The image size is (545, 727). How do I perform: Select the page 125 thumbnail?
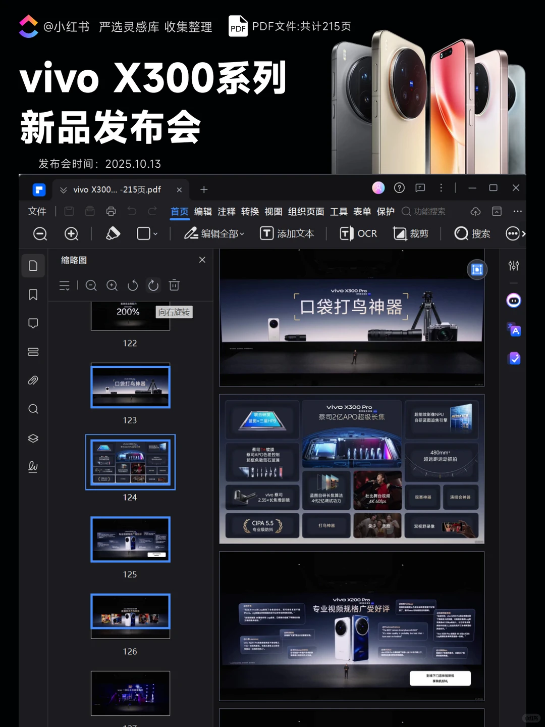[x=130, y=540]
